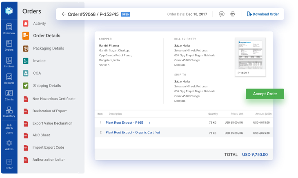
Task: Open order comments speech bubble
Action: click(x=222, y=14)
